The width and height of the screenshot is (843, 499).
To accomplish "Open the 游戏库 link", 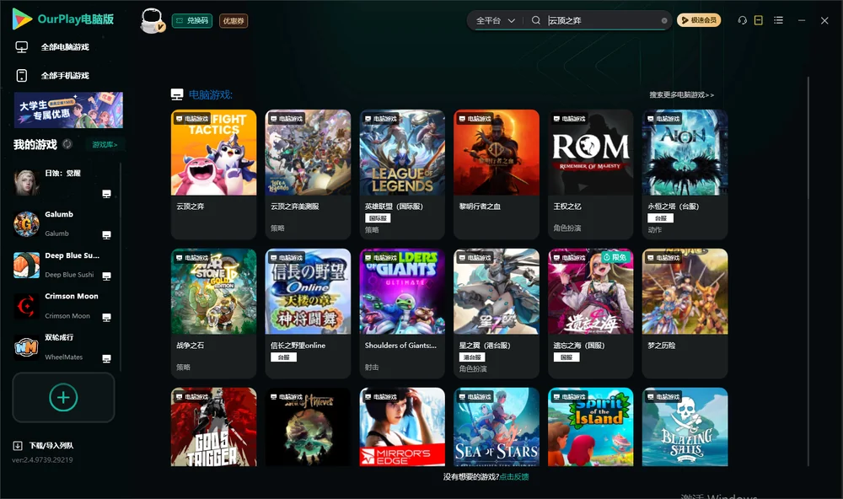I will tap(105, 144).
